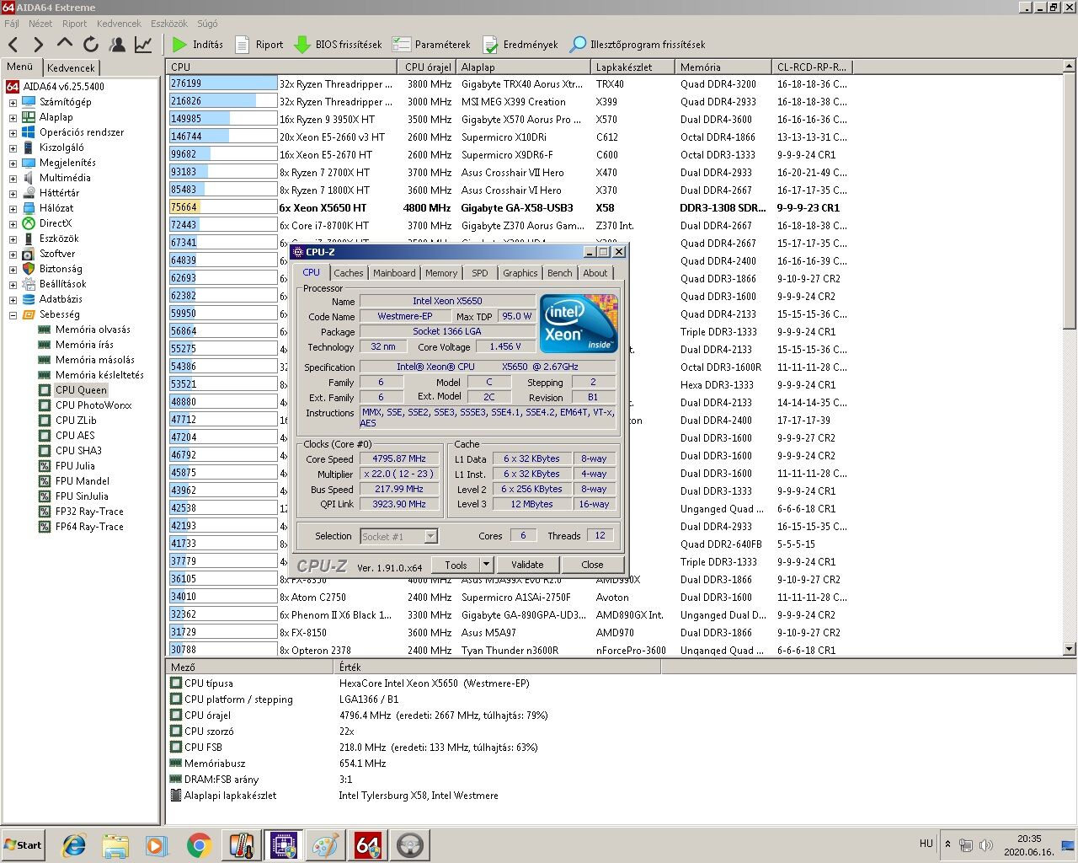This screenshot has height=863, width=1078.
Task: Open the Eszközök menu
Action: pos(169,24)
